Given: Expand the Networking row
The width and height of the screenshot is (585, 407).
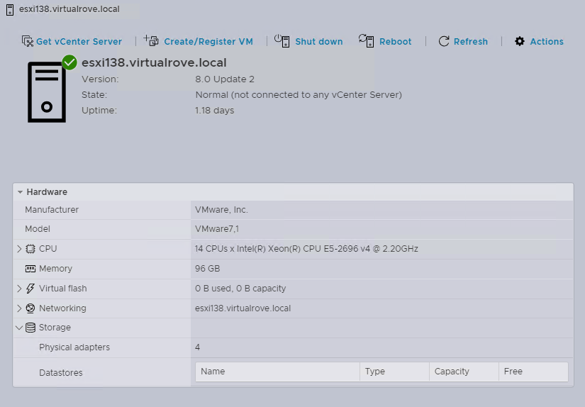Looking at the screenshot, I should pos(19,308).
